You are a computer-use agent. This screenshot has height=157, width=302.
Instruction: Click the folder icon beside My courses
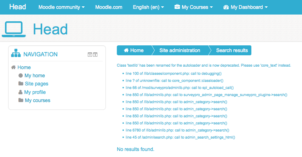[21, 100]
